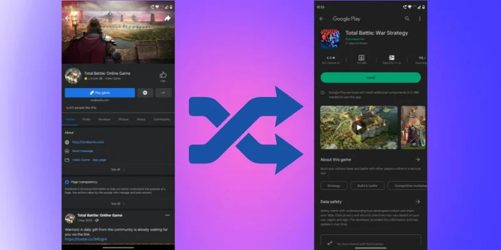Open Google Play overflow menu
The image size is (501, 250).
pos(420,19)
